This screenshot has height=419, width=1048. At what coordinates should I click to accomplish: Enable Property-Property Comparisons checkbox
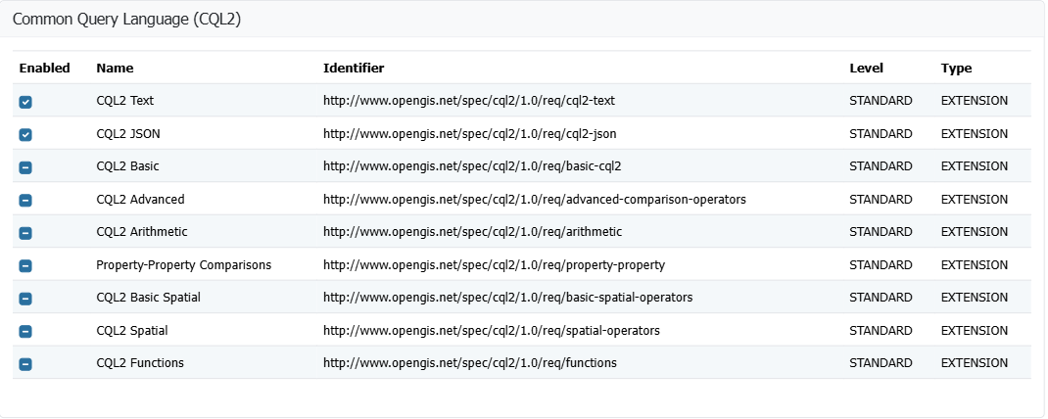point(25,265)
